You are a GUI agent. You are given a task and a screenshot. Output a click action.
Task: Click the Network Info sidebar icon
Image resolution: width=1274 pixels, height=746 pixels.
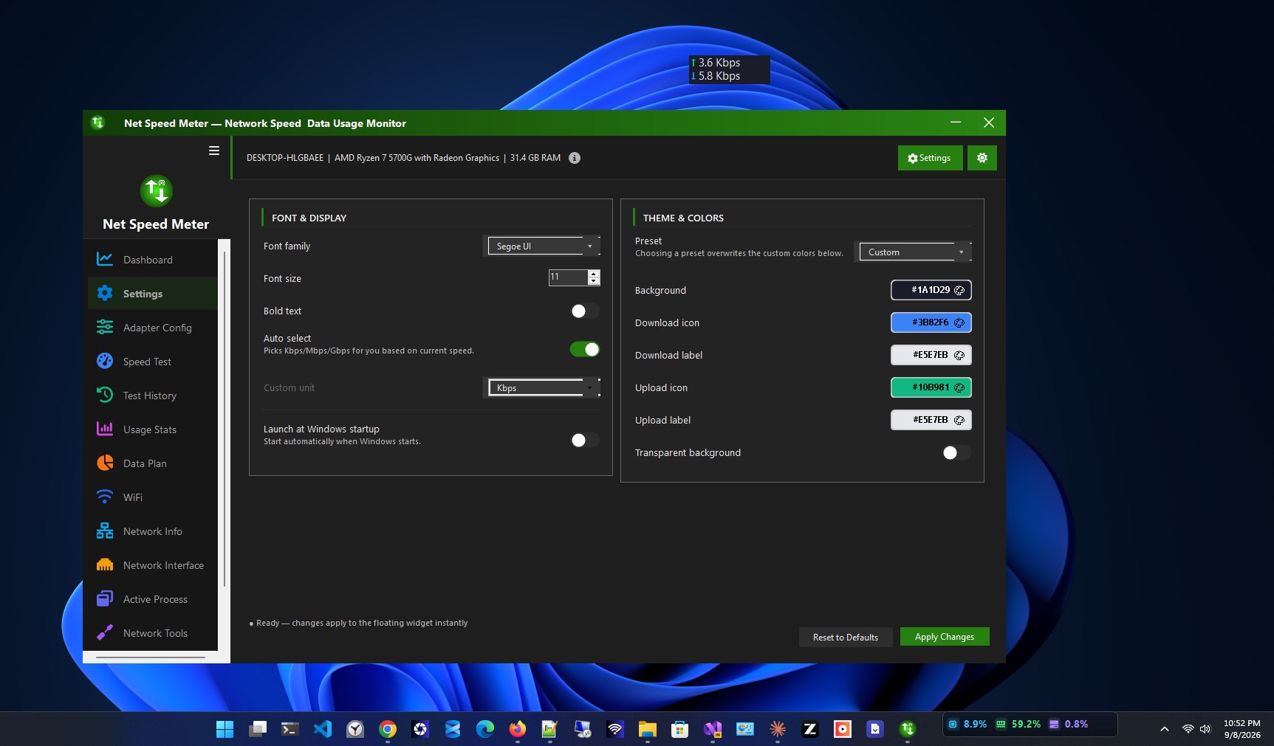pyautogui.click(x=105, y=531)
